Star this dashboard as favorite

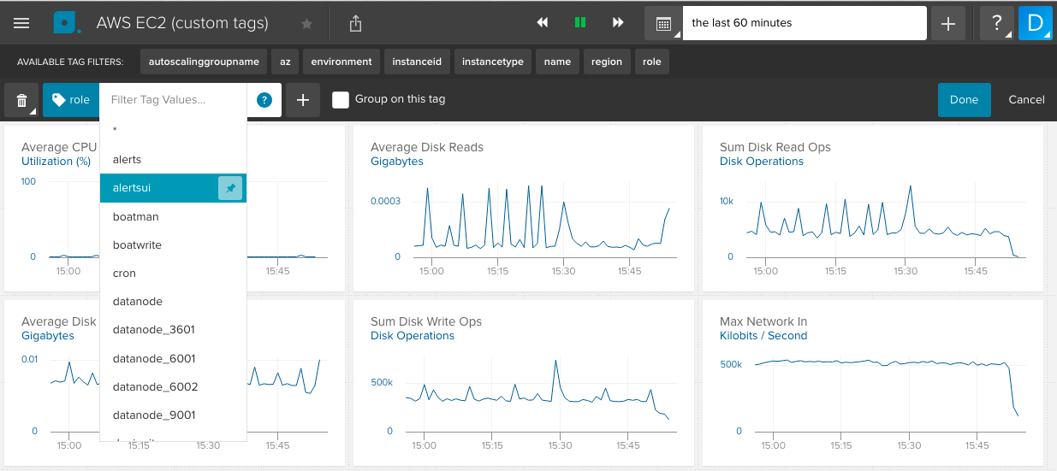point(306,24)
